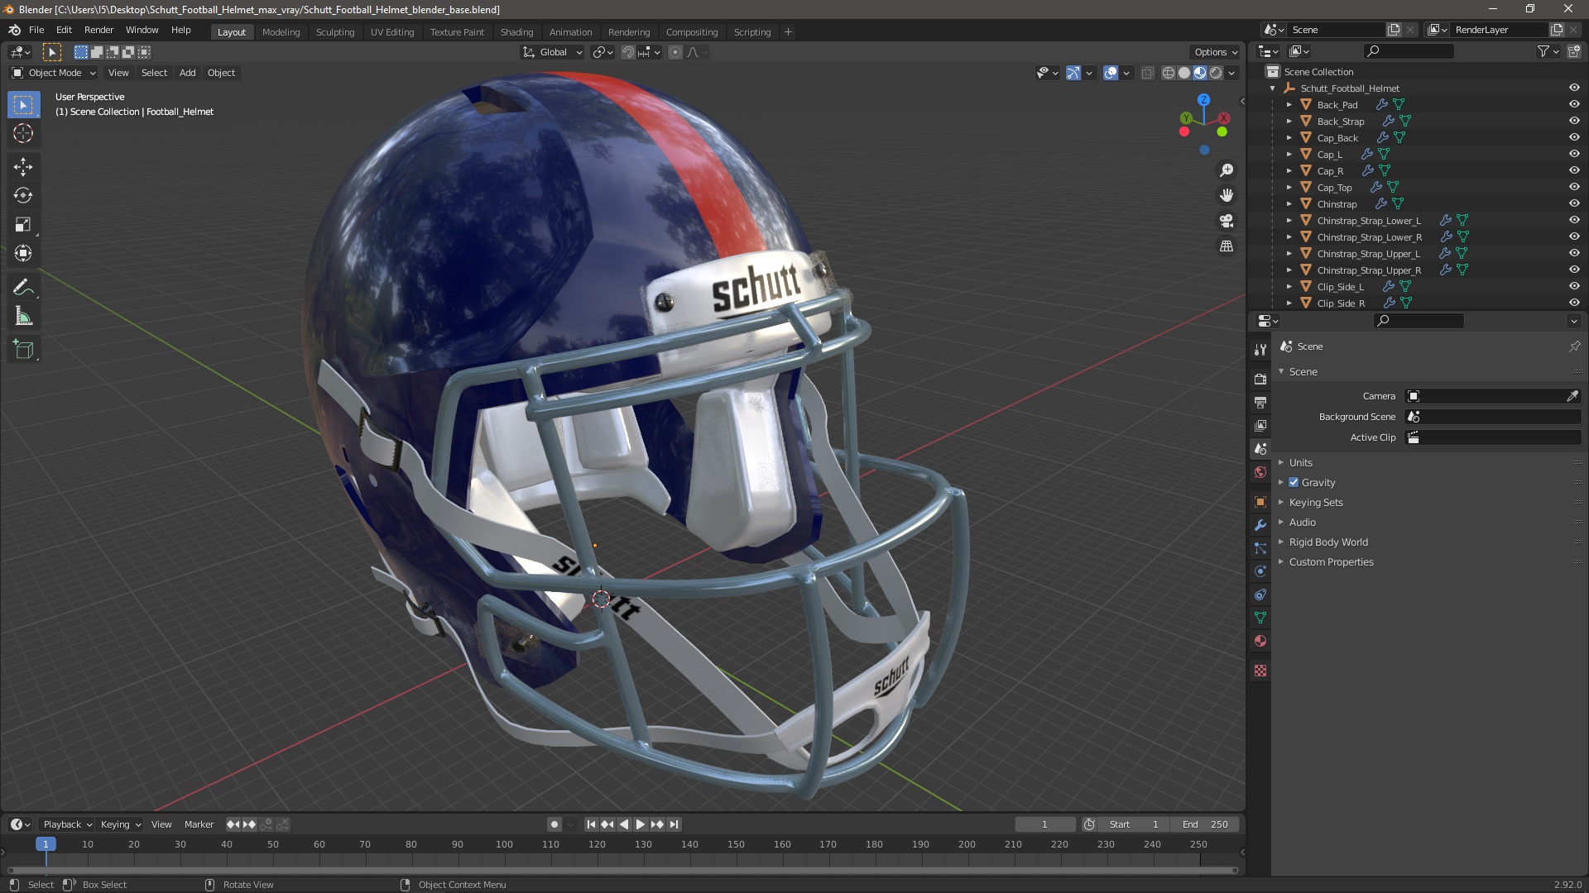Open the Tool settings properties tab
Image resolution: width=1589 pixels, height=893 pixels.
1260,349
